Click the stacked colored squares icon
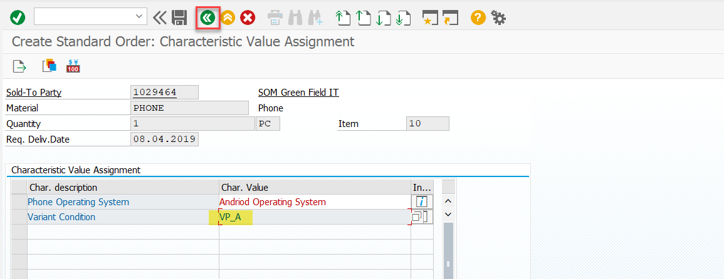The width and height of the screenshot is (724, 279). pyautogui.click(x=49, y=66)
